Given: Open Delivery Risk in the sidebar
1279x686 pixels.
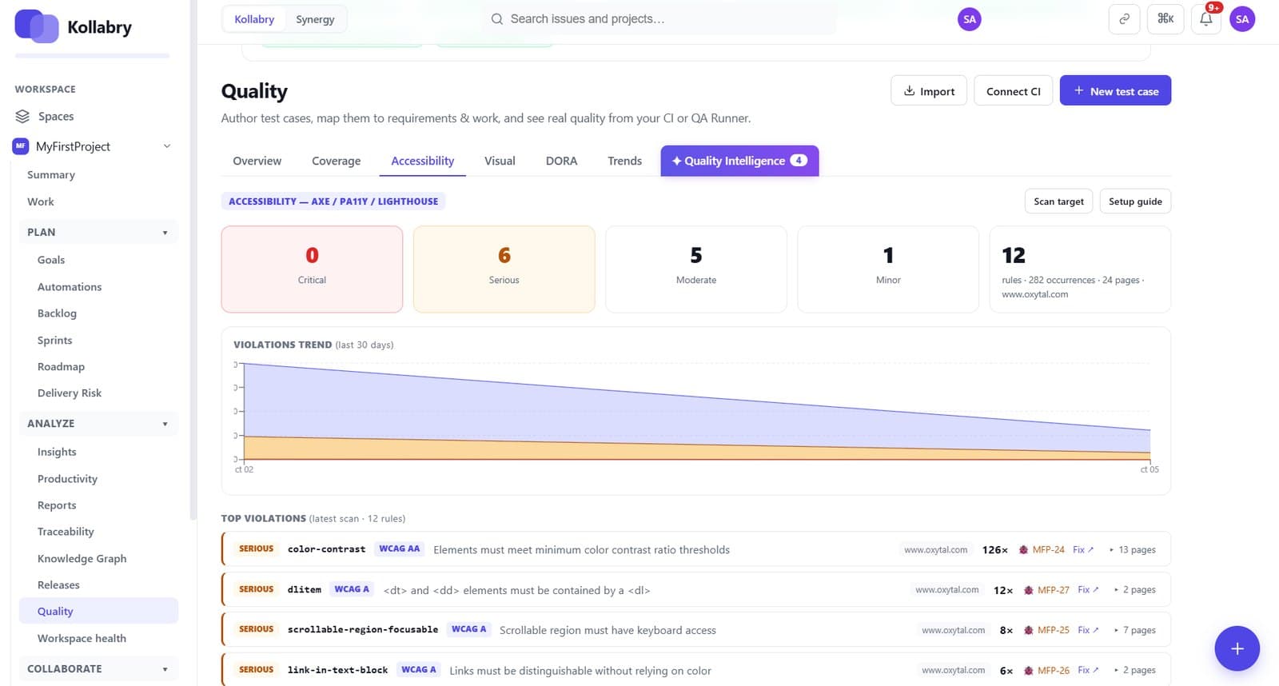Looking at the screenshot, I should click(70, 393).
